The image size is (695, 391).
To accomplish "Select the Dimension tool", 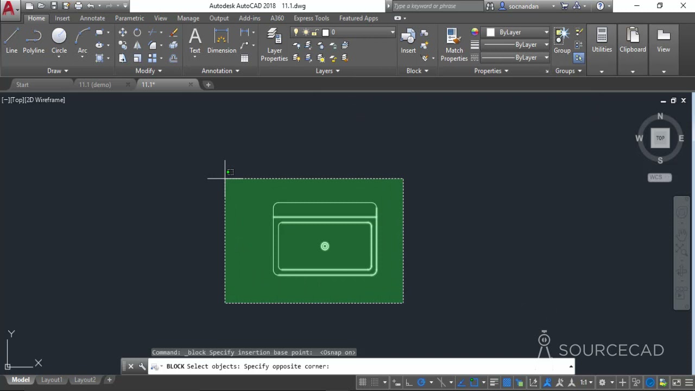I will [222, 41].
